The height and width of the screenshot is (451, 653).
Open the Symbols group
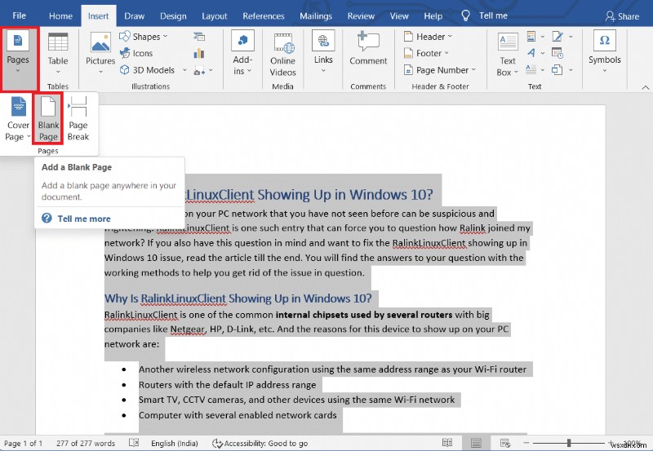point(604,52)
